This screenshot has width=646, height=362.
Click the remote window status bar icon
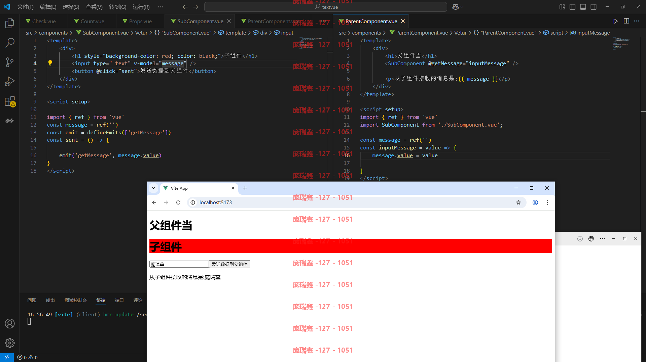click(7, 357)
